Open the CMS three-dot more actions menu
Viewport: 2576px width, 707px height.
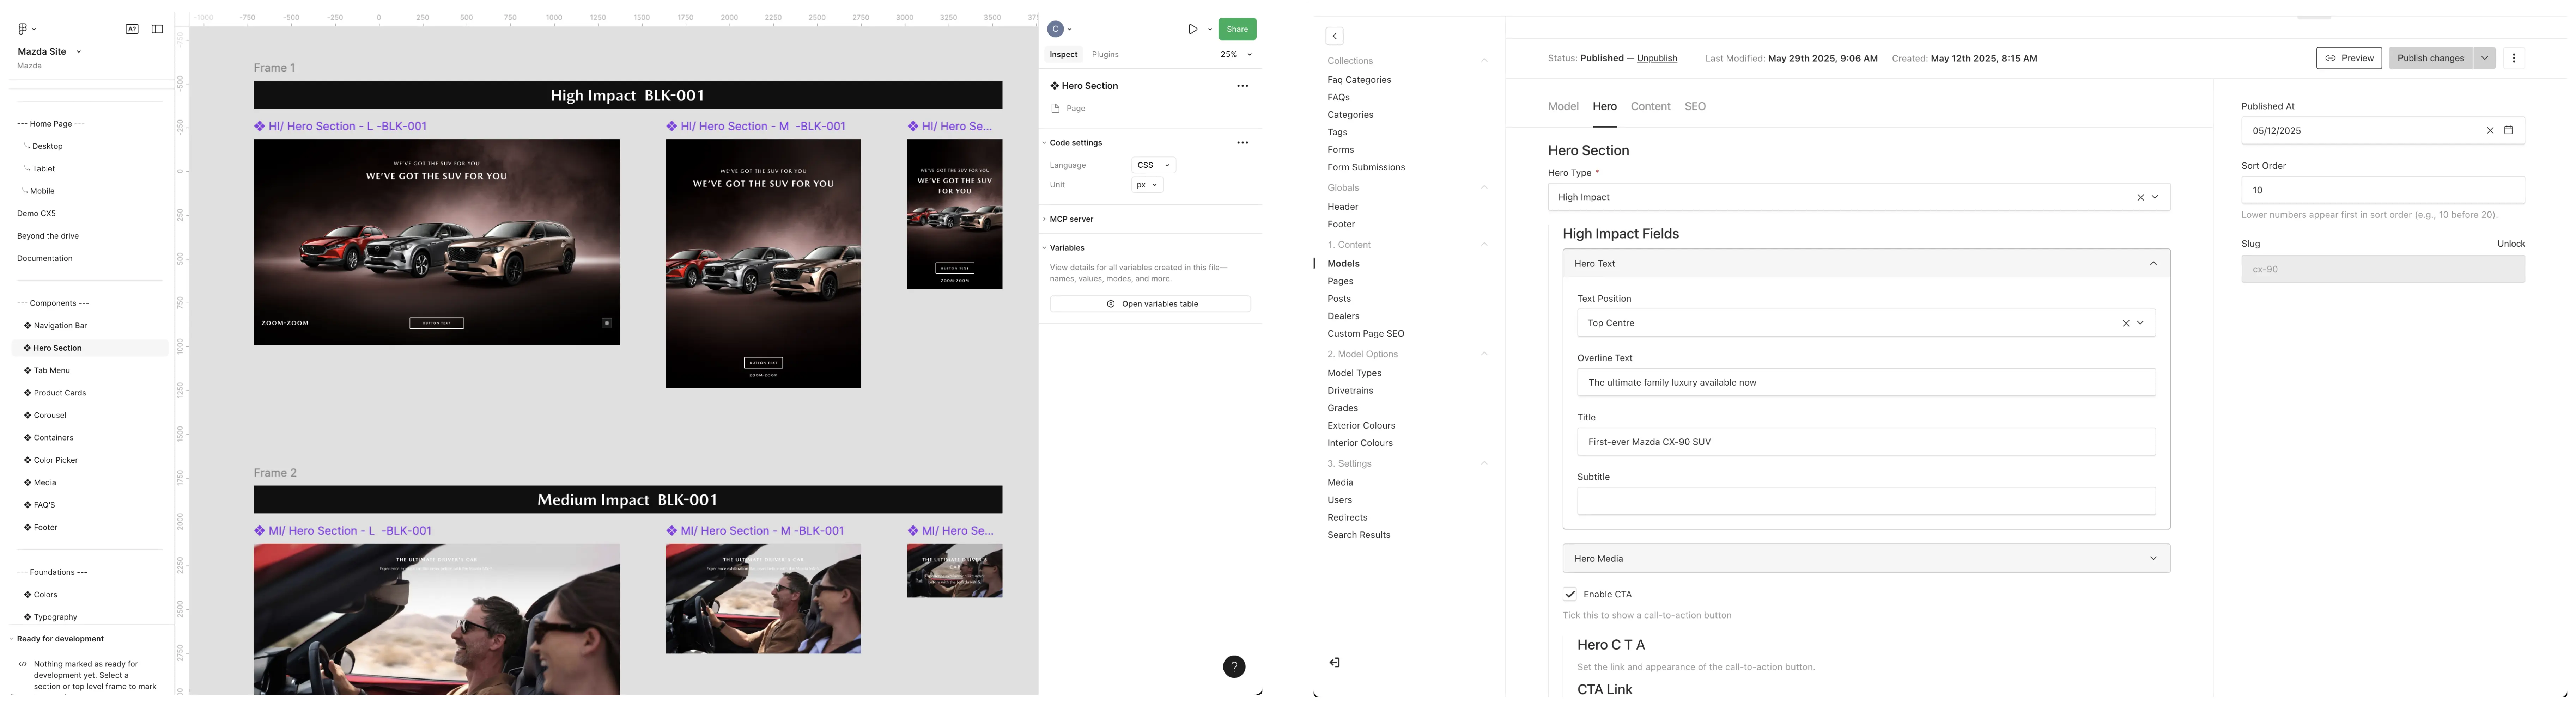[2514, 58]
